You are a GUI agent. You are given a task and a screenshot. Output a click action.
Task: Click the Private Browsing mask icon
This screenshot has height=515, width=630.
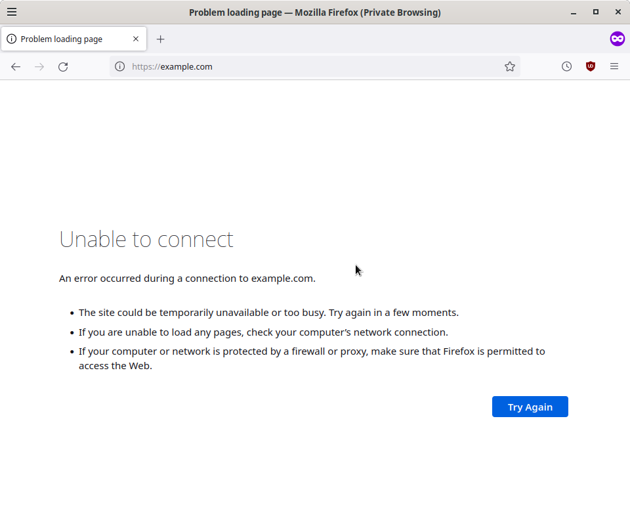(617, 39)
